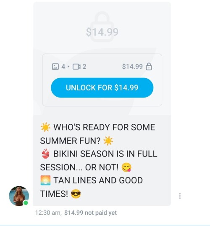Click the sun emoji before WHO'S READY
210x226 pixels.
pos(45,127)
